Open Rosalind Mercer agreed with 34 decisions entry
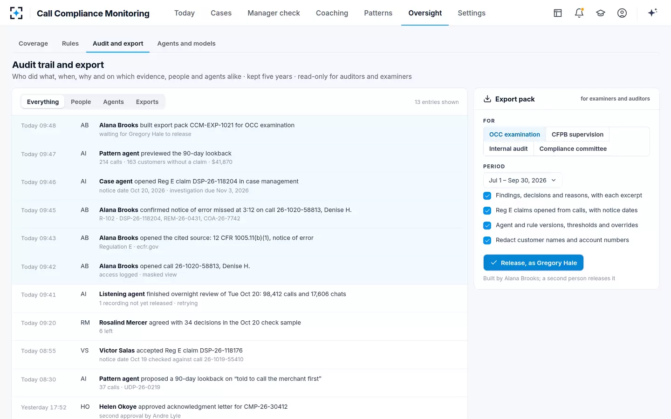Screen dimensions: 671x419 [240, 327]
